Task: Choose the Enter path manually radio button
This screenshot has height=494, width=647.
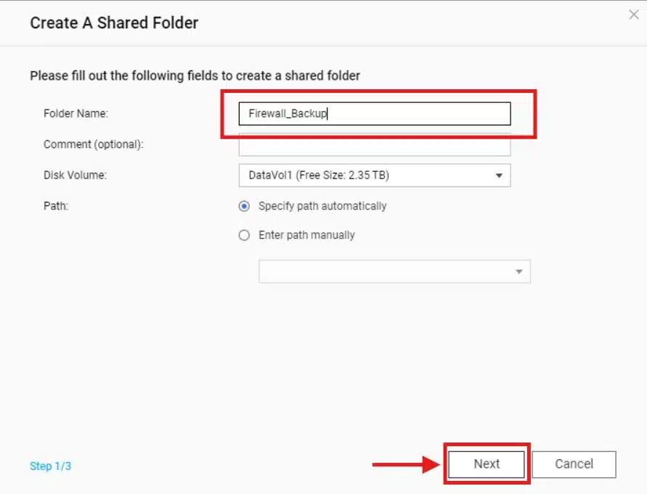Action: click(244, 235)
